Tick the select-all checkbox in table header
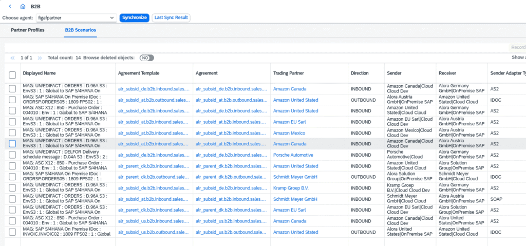 pyautogui.click(x=12, y=75)
